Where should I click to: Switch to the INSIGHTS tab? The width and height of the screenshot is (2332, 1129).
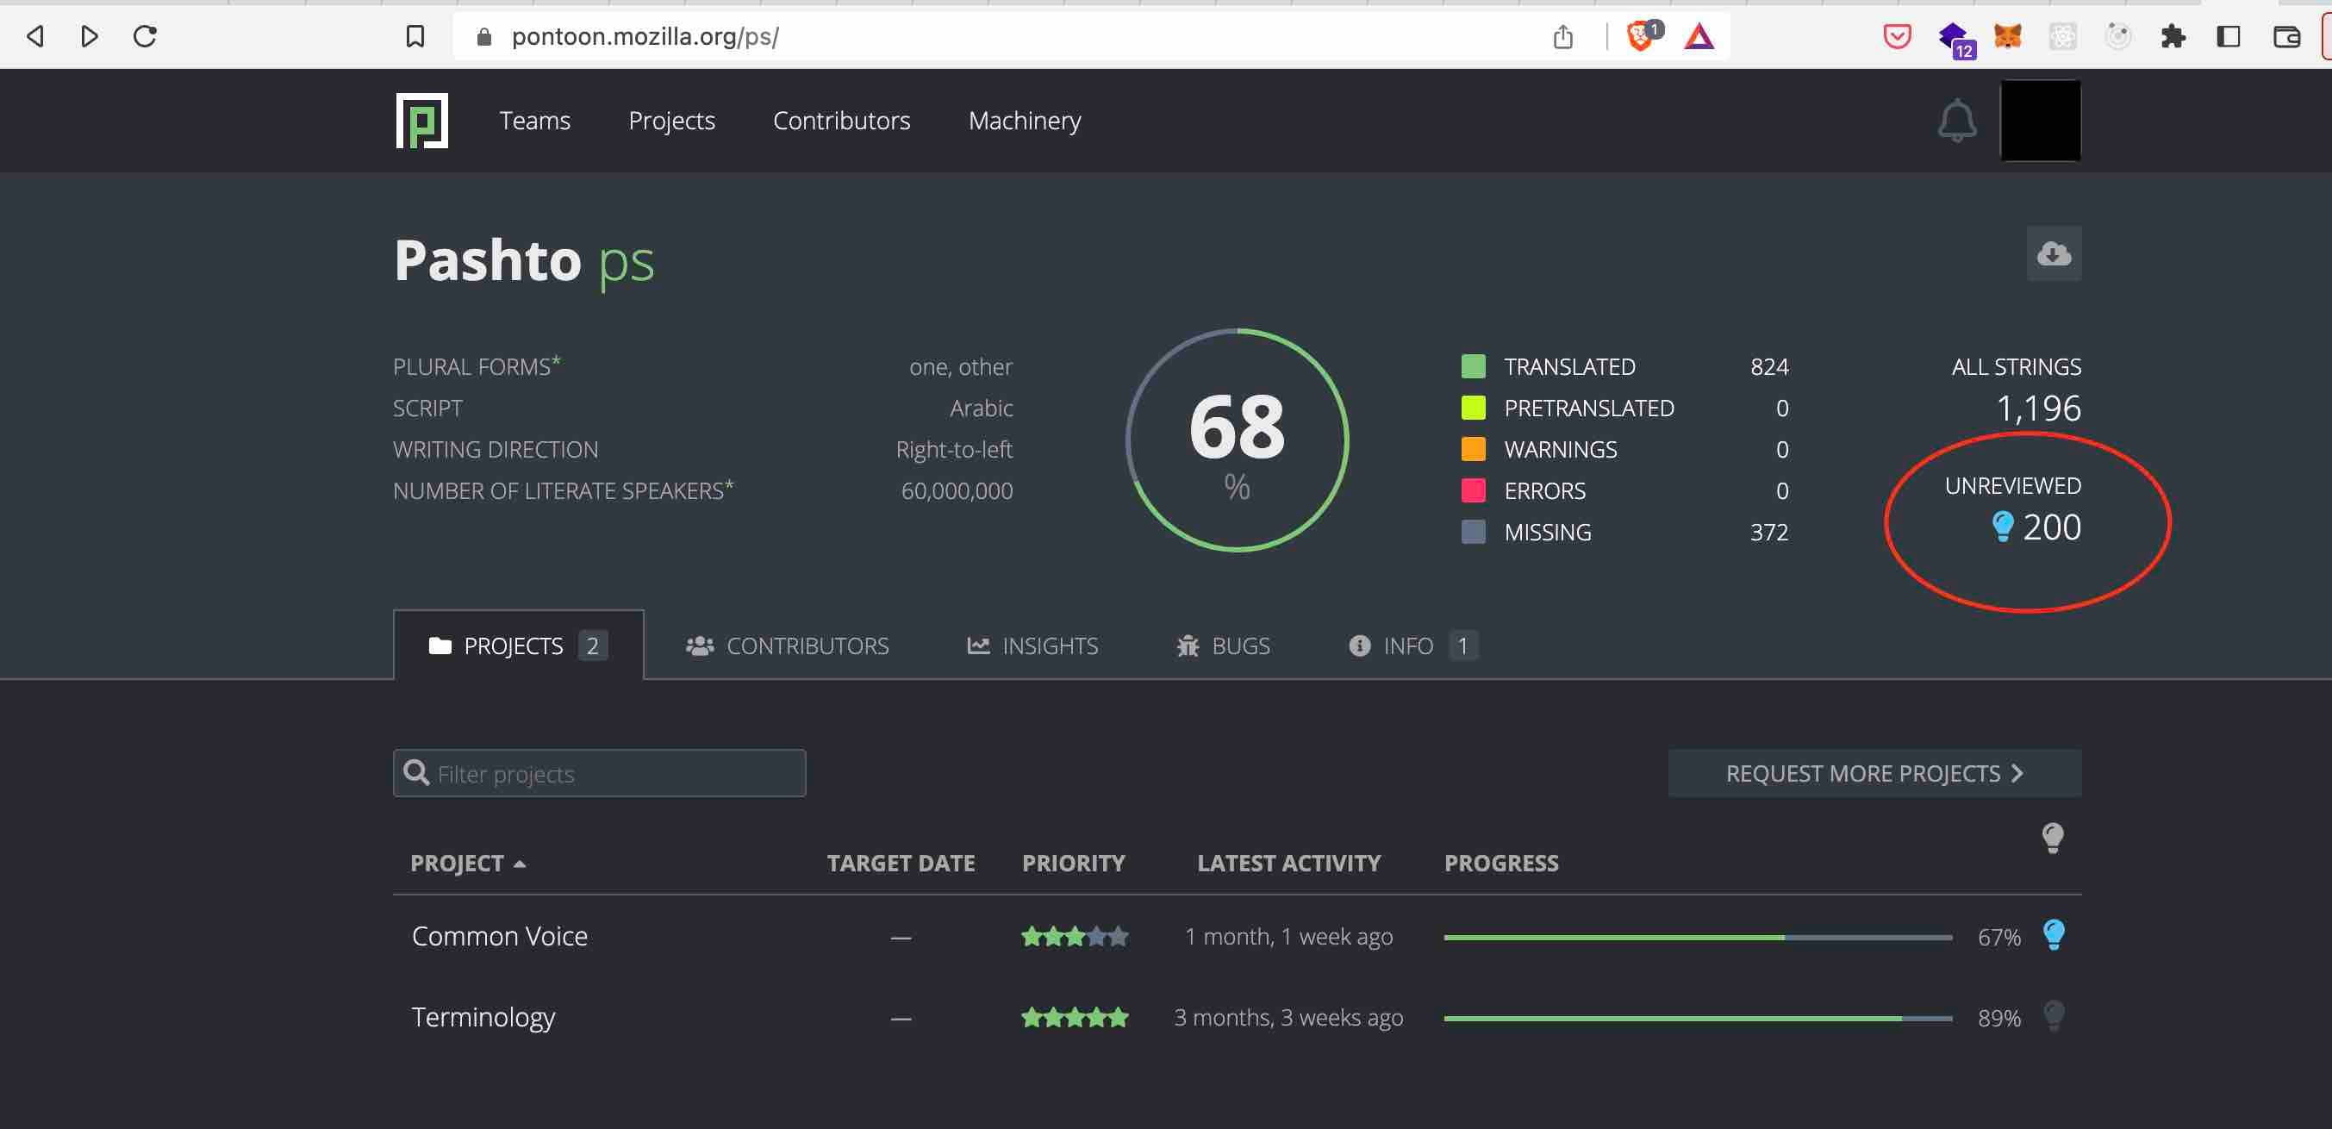(1032, 646)
